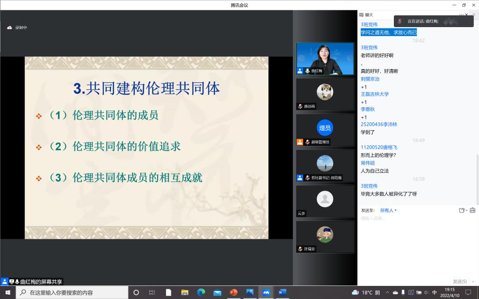479x299 pixels.
Task: Select 超级管理员 participant tile
Action: tap(325, 129)
